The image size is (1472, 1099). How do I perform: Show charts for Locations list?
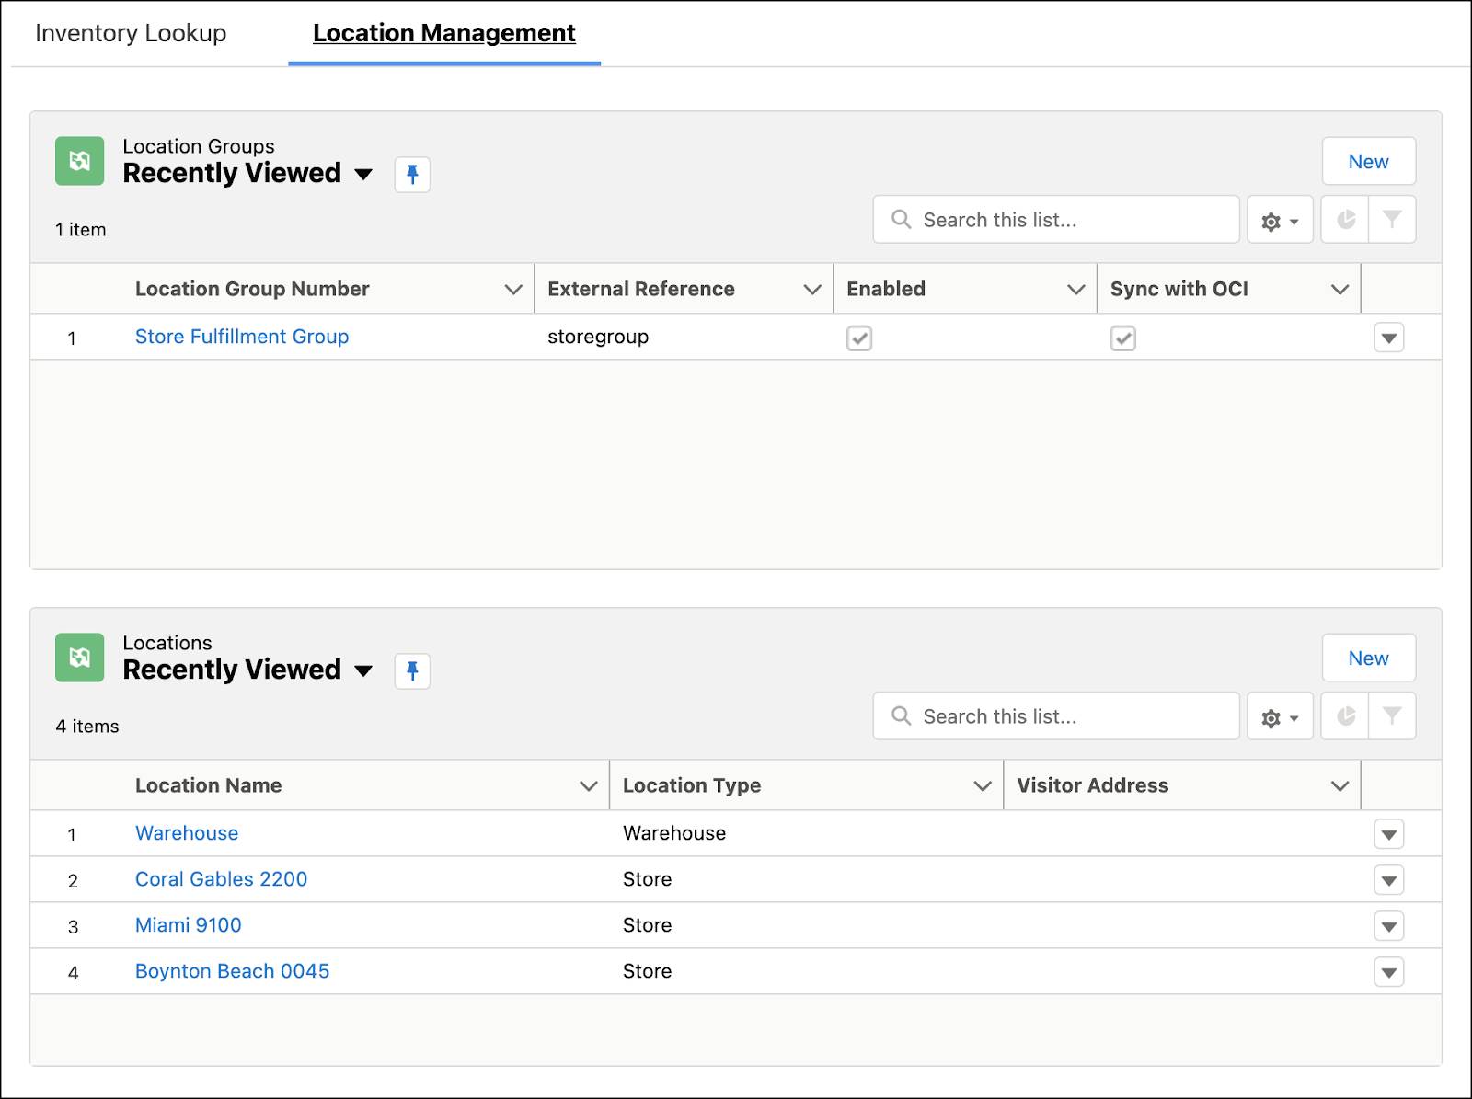1345,716
